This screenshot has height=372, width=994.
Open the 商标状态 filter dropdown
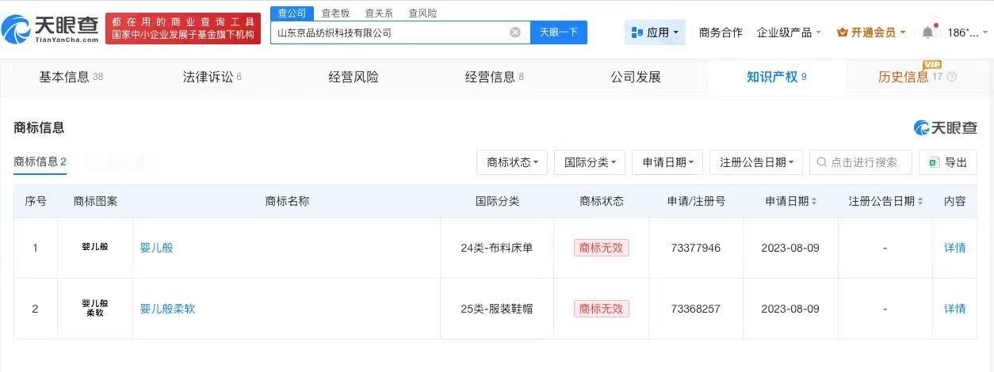click(512, 162)
